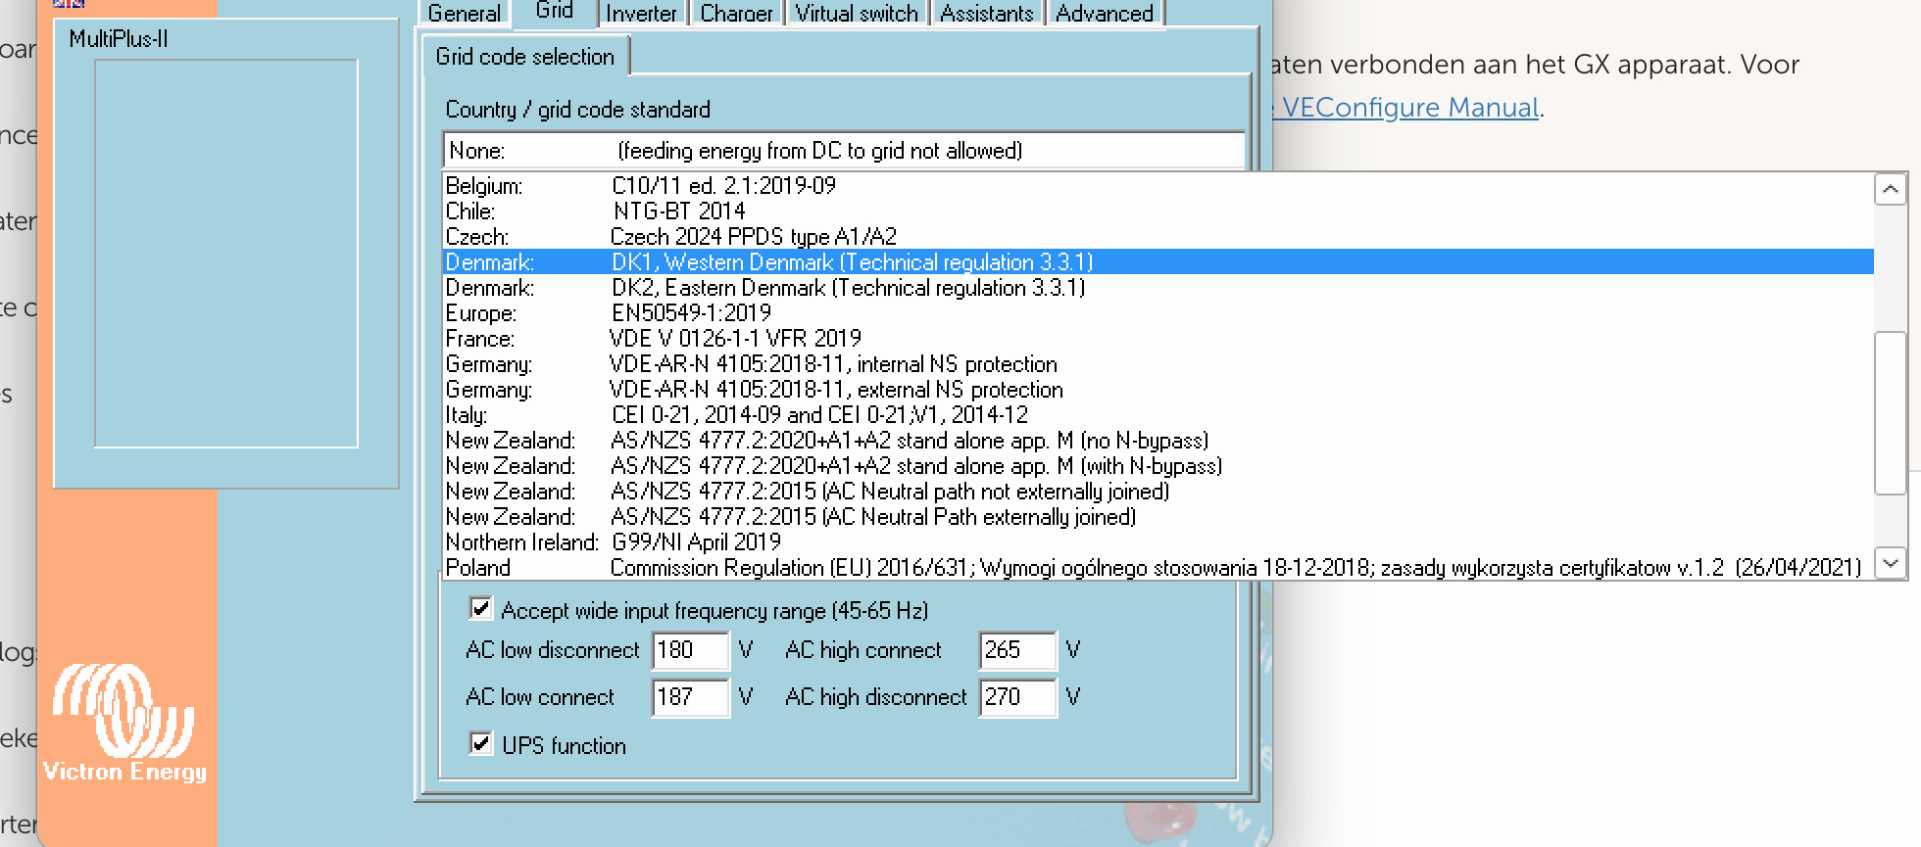1921x847 pixels.
Task: Select the Grid code selection sub-tab
Action: (525, 57)
